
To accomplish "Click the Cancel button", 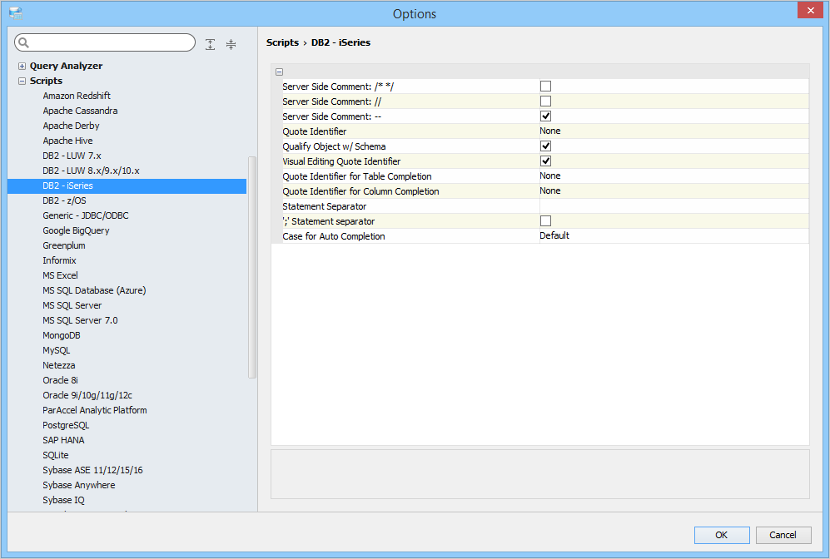I will click(783, 535).
